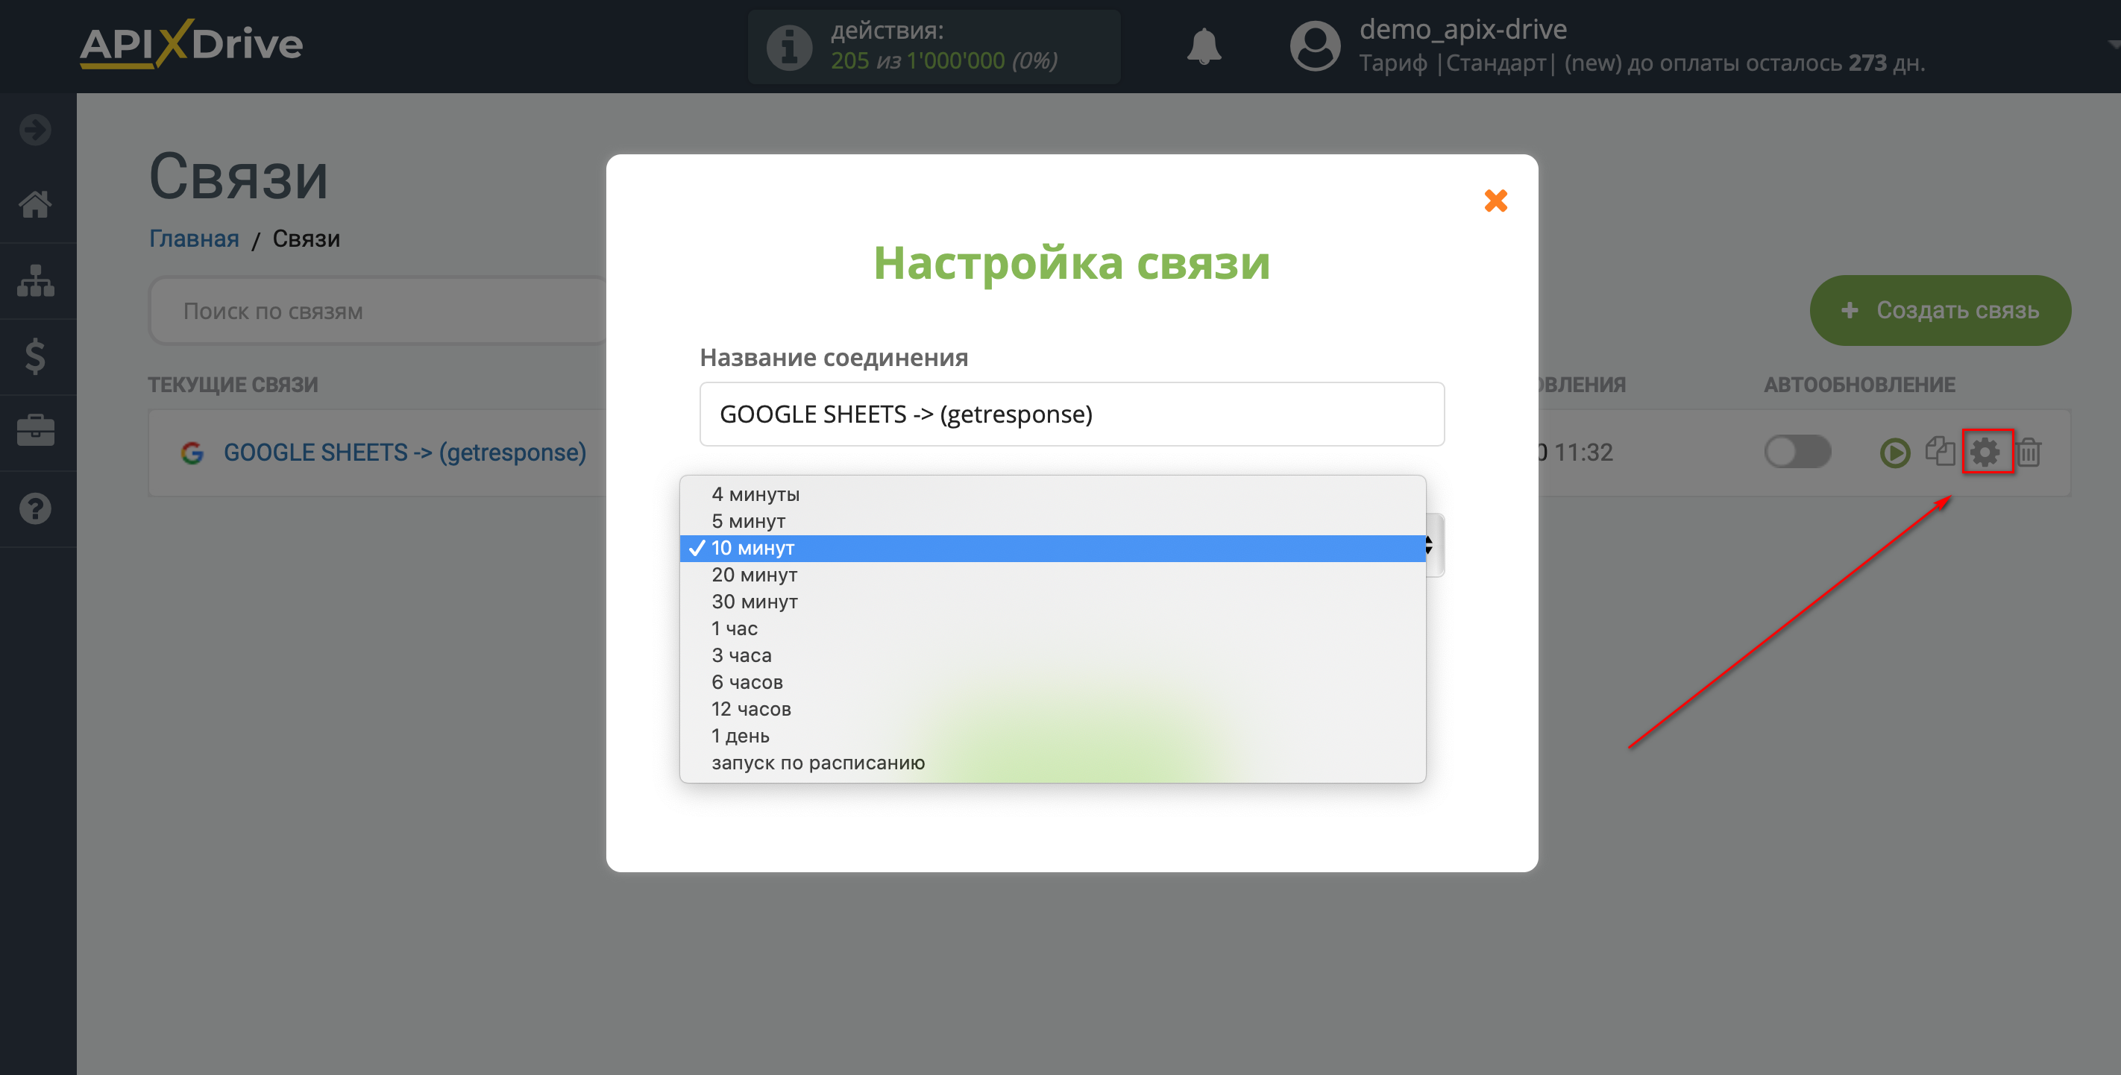
Task: Run the connection with play icon
Action: [1894, 452]
